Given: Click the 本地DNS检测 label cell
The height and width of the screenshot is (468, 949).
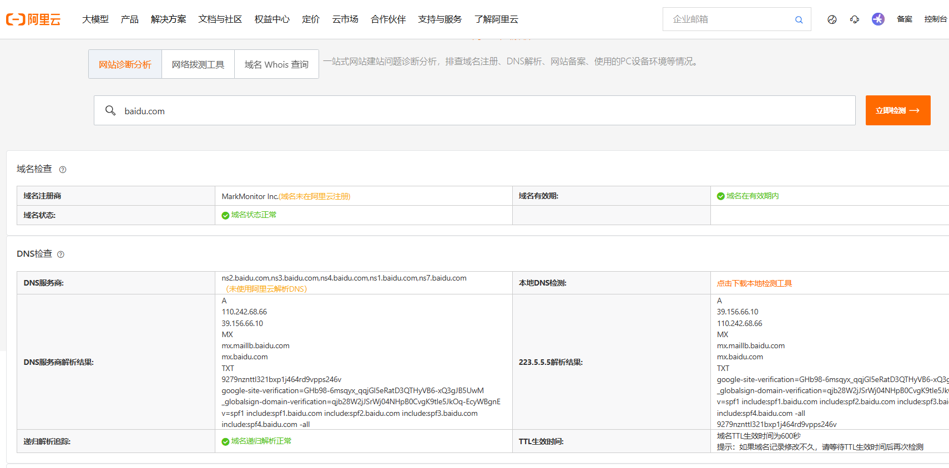Looking at the screenshot, I should (612, 283).
